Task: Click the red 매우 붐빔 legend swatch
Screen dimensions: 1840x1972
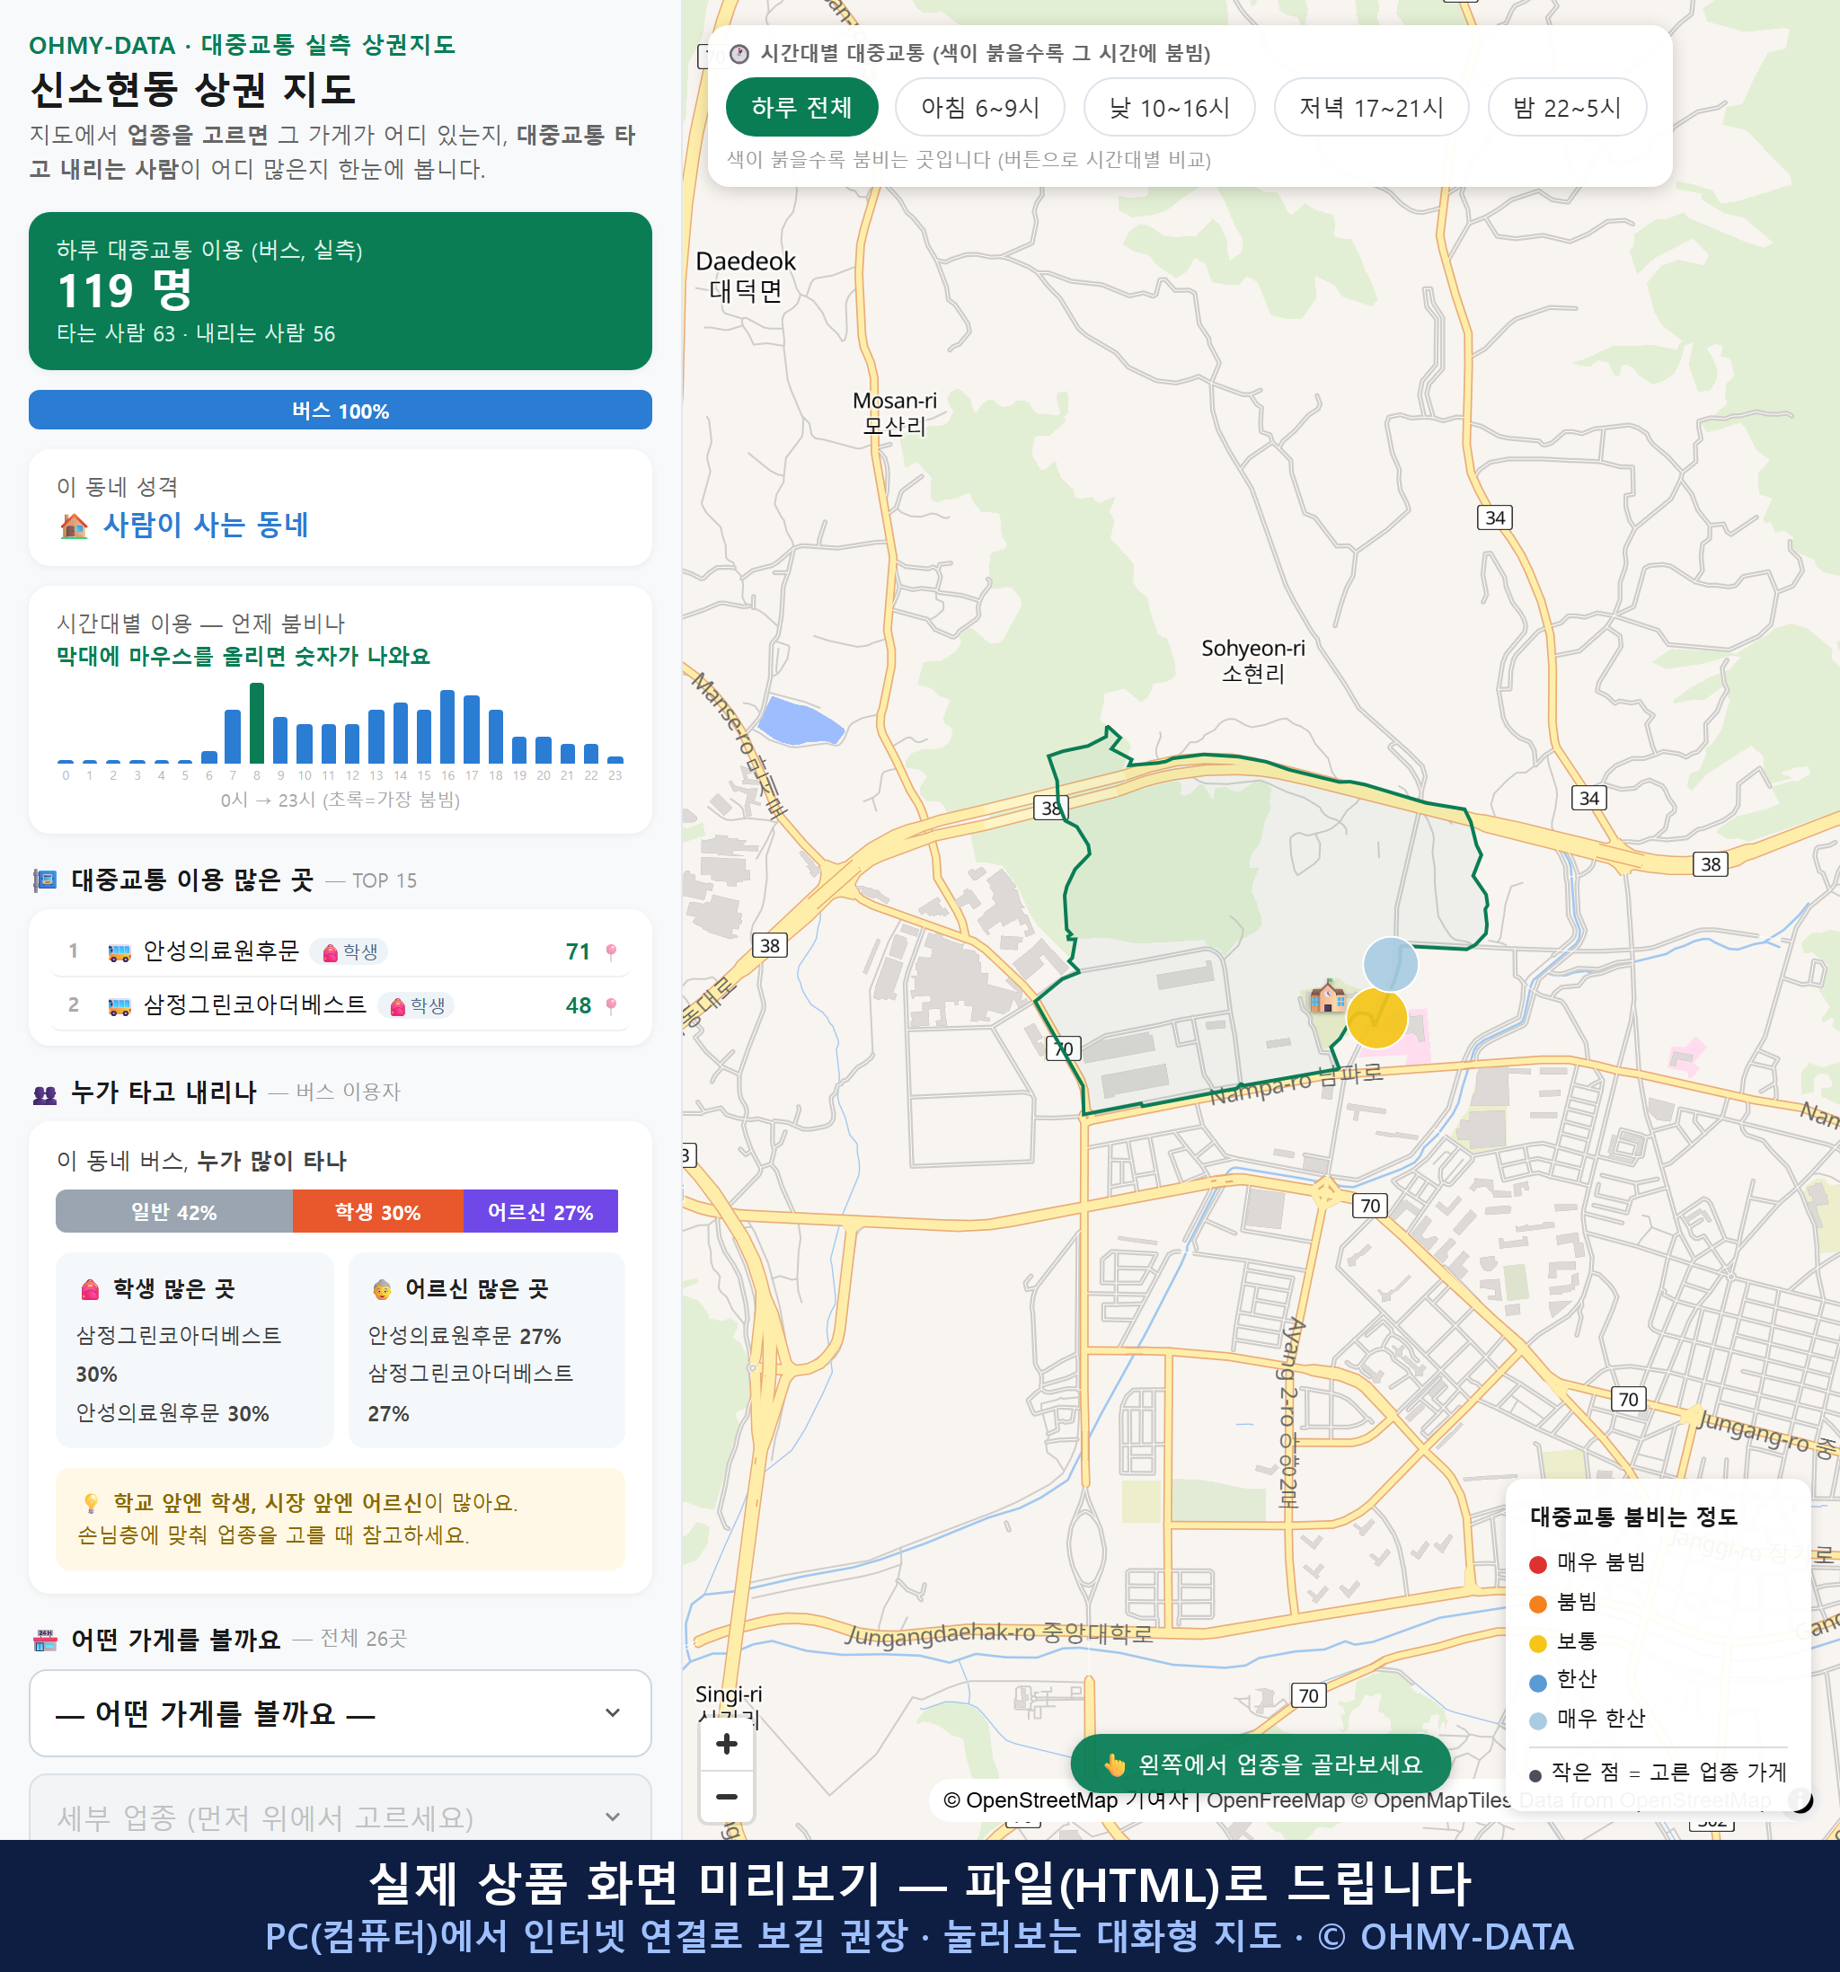Action: (x=1538, y=1564)
